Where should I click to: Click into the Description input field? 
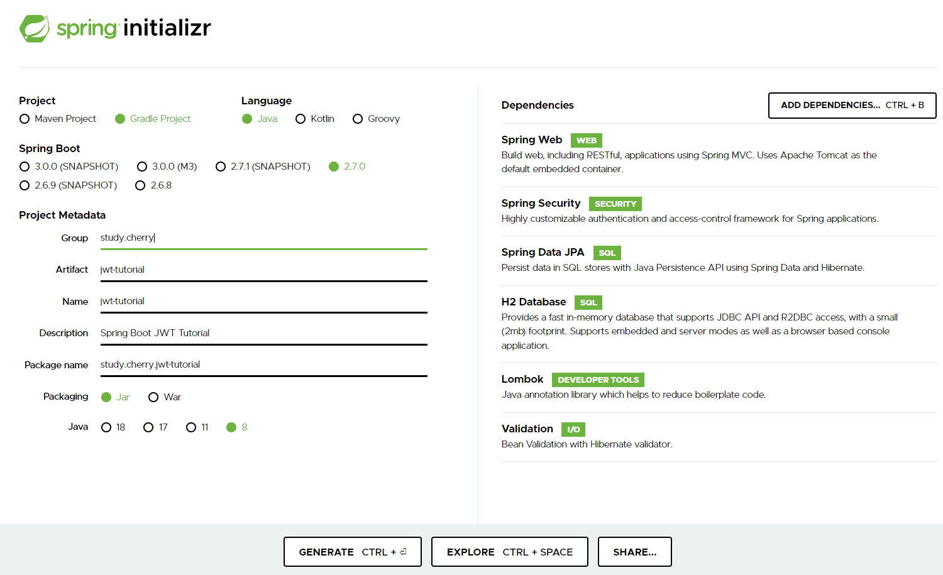point(264,333)
